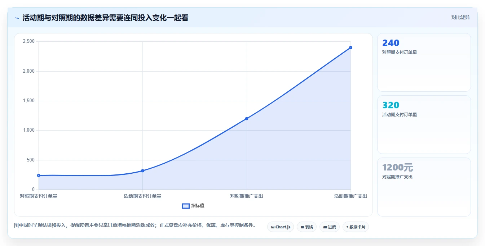Click the data point for 活动期推广支出
Image resolution: width=485 pixels, height=246 pixels.
tap(350, 47)
